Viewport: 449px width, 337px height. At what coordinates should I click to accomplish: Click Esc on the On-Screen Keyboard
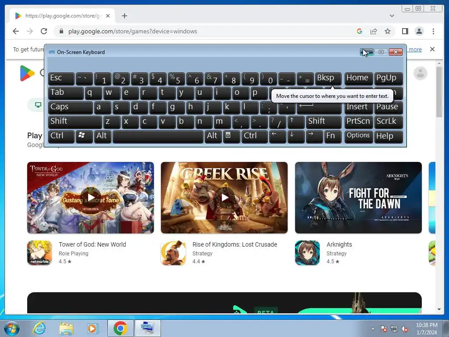click(x=61, y=79)
